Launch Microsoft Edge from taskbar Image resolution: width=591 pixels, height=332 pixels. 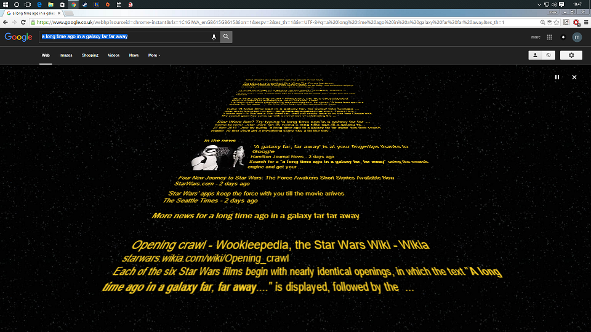pyautogui.click(x=39, y=4)
